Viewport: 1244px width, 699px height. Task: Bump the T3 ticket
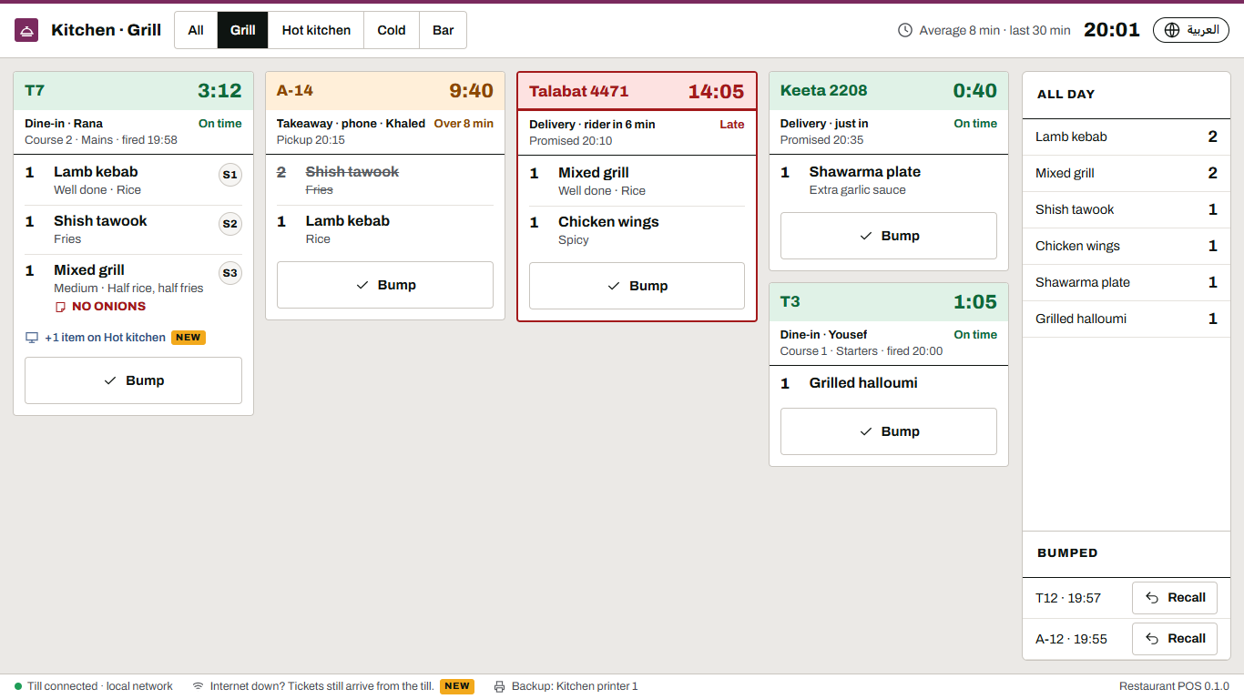(x=889, y=431)
